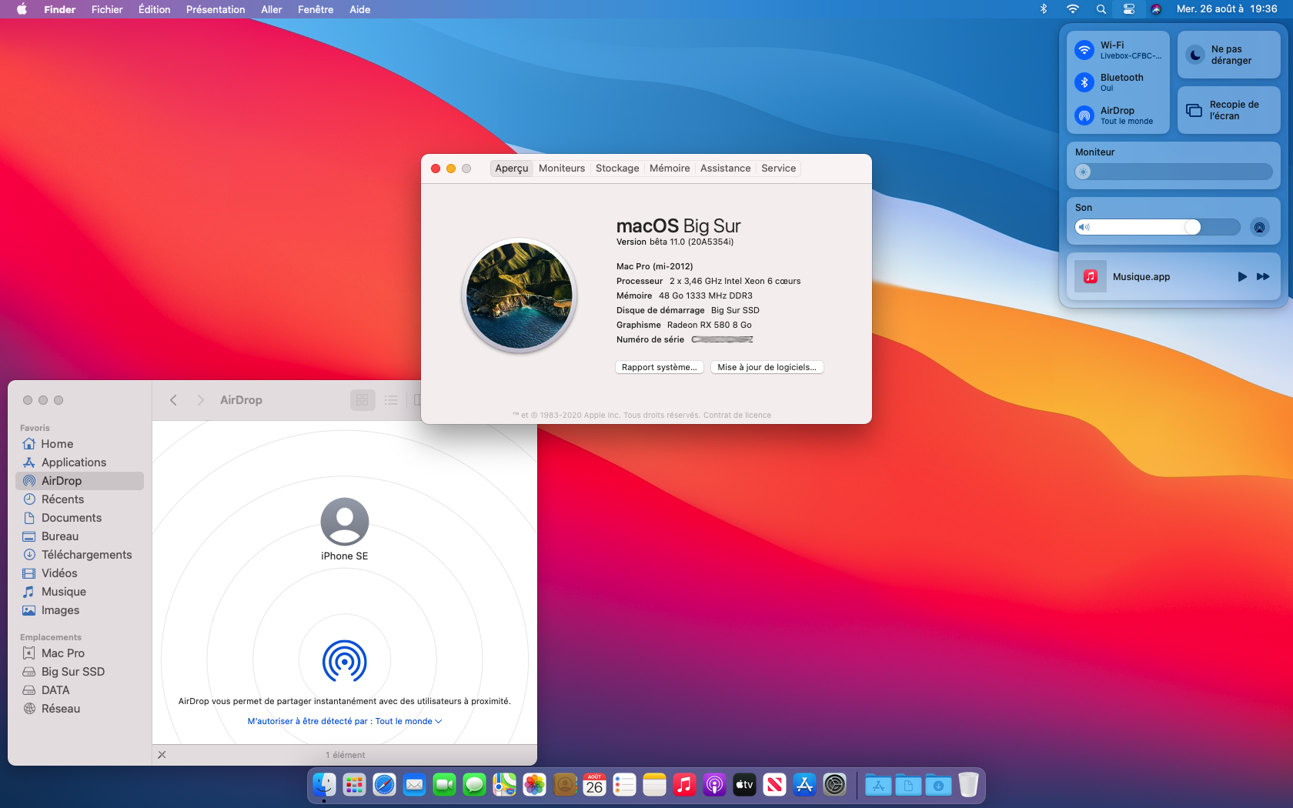Screen dimensions: 1293x808
Task: Open the Fichier menu
Action: tap(107, 9)
